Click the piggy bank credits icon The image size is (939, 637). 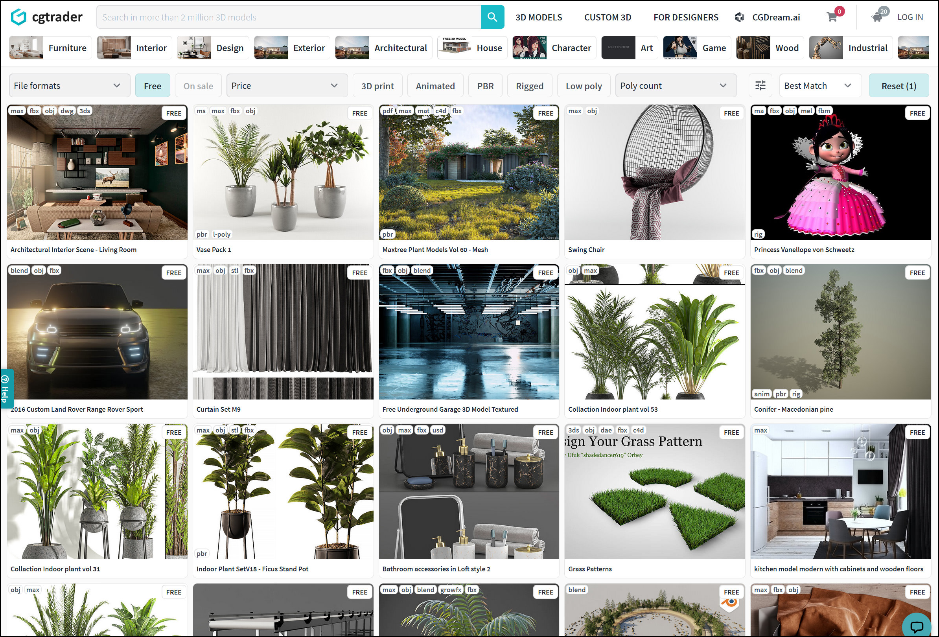pyautogui.click(x=877, y=17)
